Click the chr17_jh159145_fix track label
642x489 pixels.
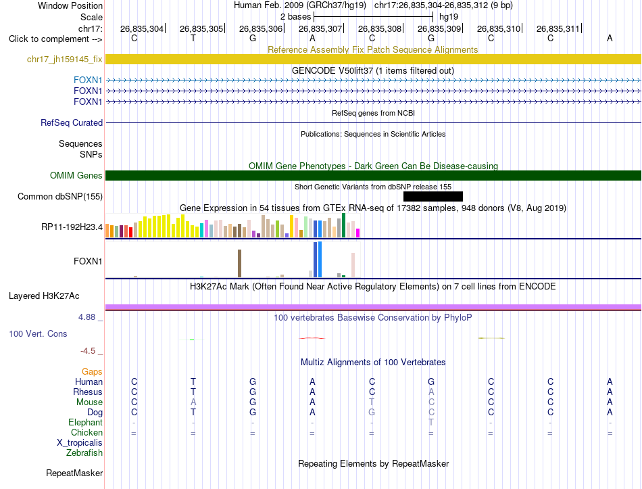64,59
